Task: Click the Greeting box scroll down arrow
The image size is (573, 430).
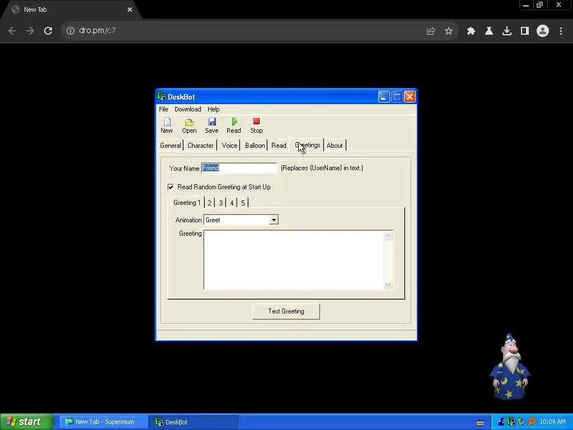Action: (x=388, y=285)
